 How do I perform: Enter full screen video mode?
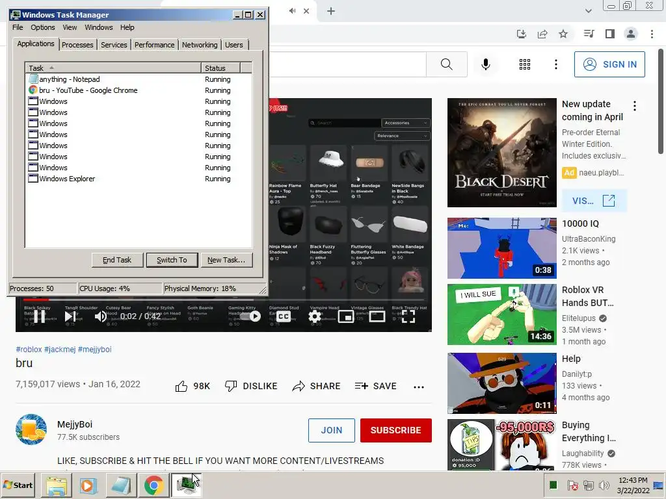(408, 316)
